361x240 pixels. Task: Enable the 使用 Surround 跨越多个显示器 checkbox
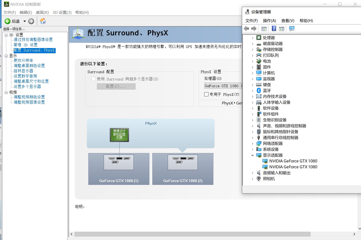pyautogui.click(x=94, y=79)
